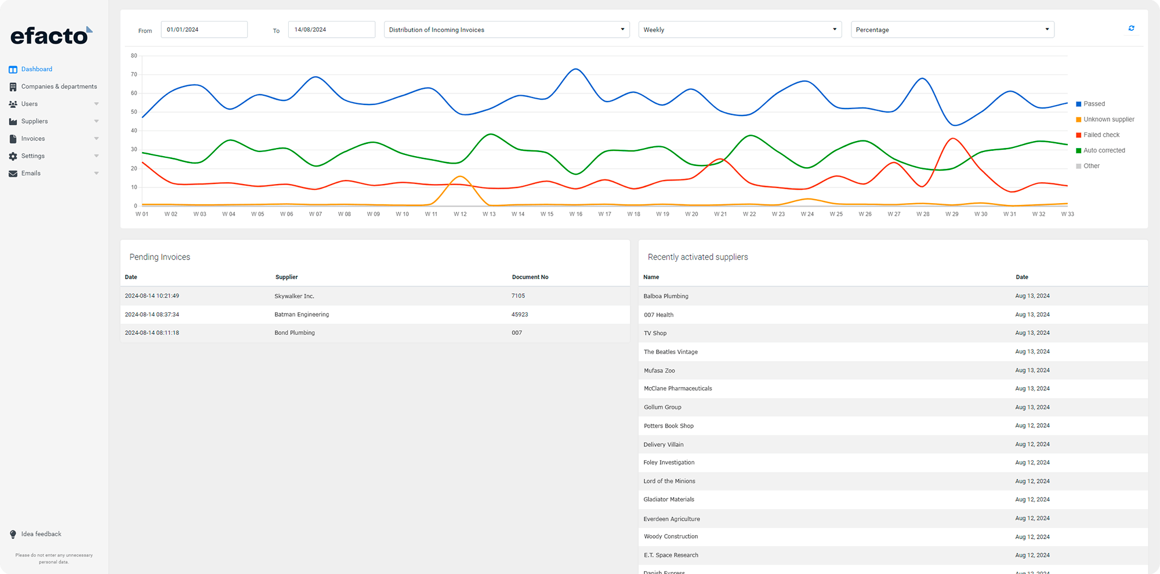Click the Settings gear icon
This screenshot has width=1160, height=574.
[x=13, y=157]
